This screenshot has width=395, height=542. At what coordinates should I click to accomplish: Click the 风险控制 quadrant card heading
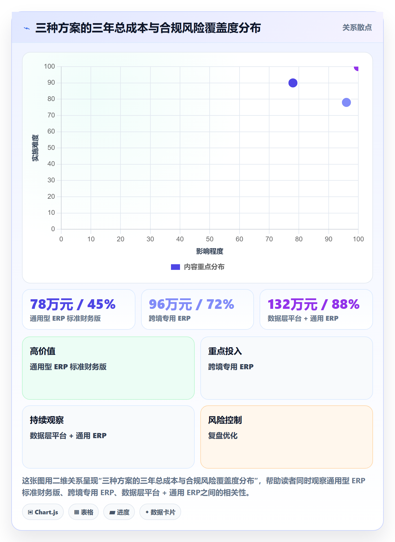[225, 420]
